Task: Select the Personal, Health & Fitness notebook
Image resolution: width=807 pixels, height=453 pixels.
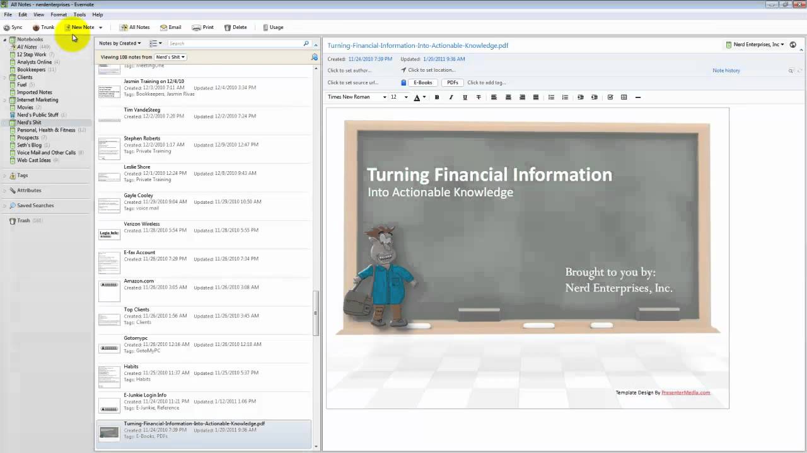Action: (x=46, y=130)
